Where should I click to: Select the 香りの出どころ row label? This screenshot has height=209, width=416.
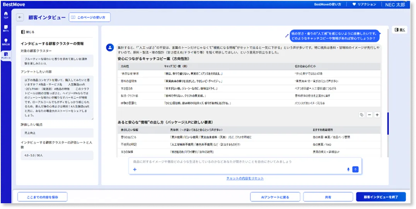point(128,137)
